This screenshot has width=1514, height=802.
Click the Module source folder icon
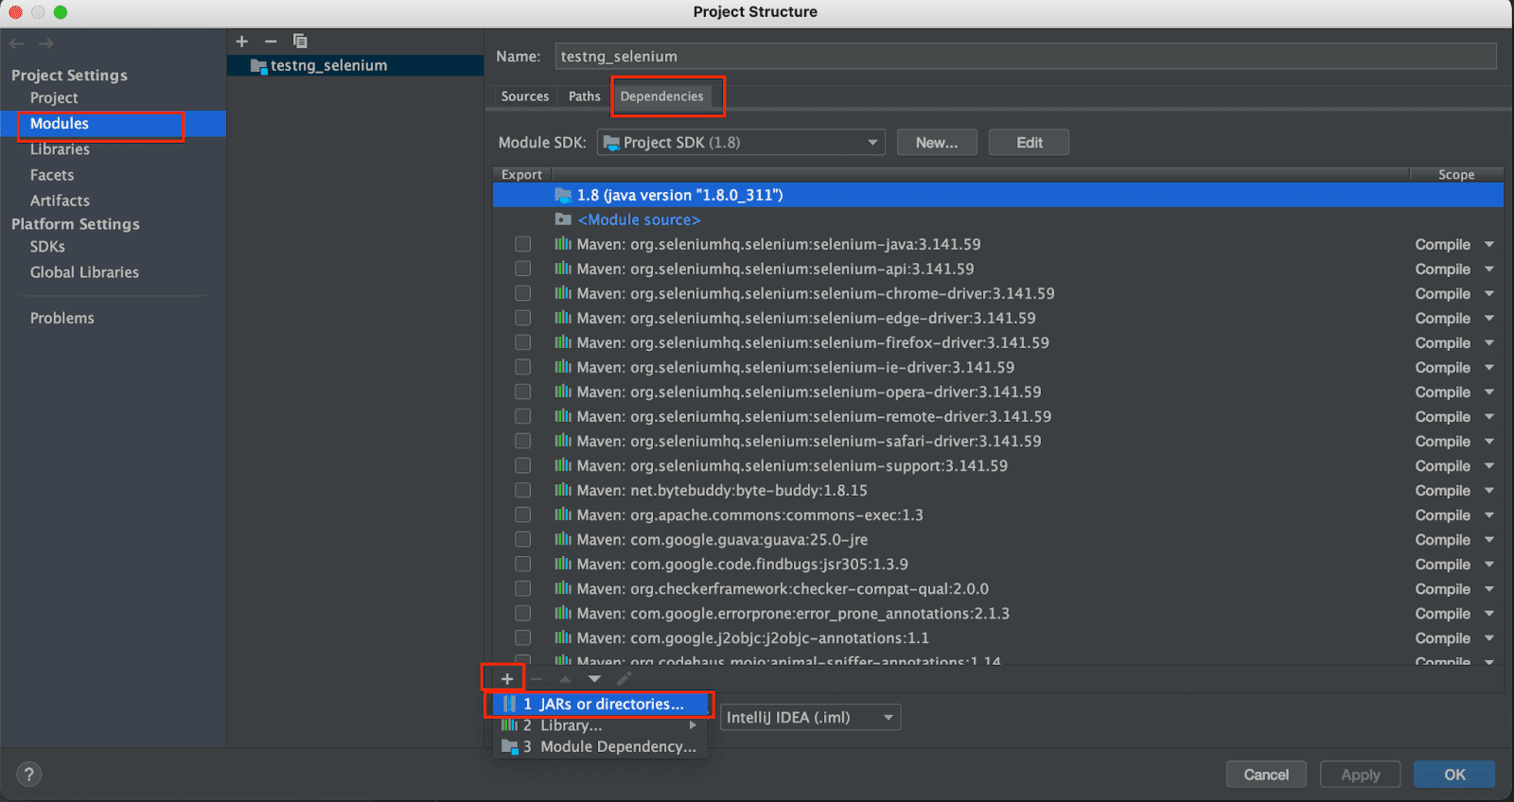[x=563, y=219]
